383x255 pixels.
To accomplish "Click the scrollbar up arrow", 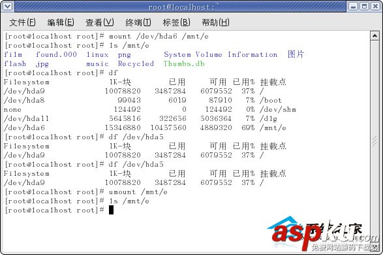I will coord(375,36).
